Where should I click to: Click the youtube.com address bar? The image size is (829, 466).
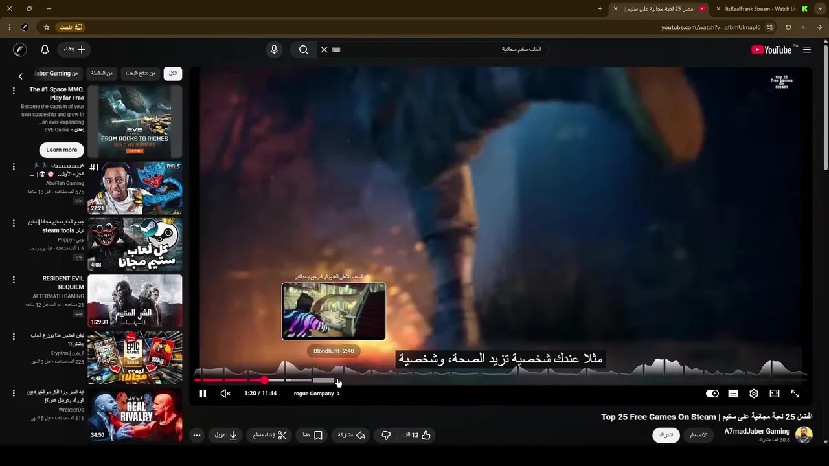710,27
